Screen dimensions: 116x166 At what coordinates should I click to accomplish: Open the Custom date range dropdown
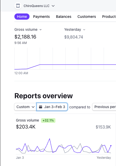tap(25, 107)
